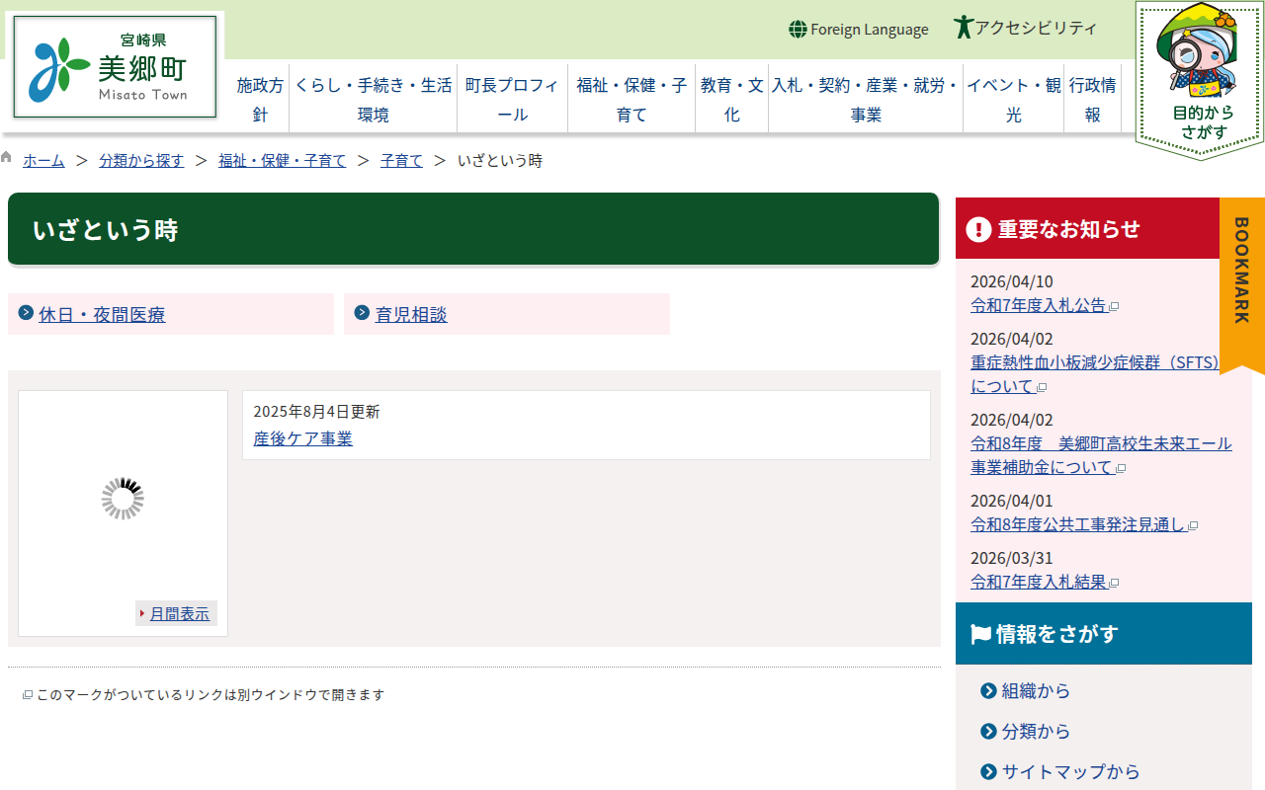Image resolution: width=1265 pixels, height=790 pixels.
Task: Open the くらし・手続き・生活環境 menu
Action: [374, 100]
